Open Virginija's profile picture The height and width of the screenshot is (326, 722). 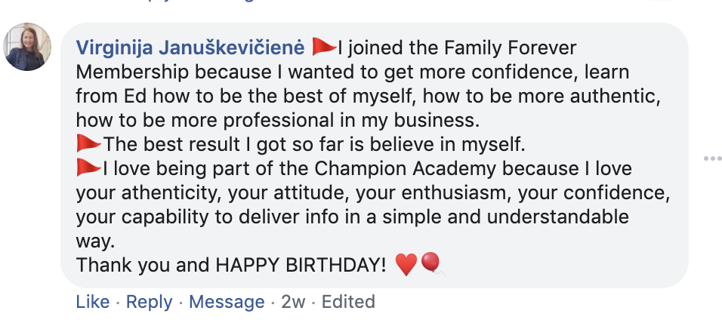[27, 47]
